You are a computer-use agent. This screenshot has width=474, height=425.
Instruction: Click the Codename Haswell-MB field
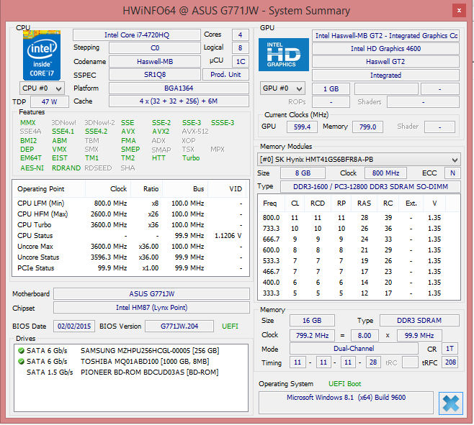(x=155, y=62)
